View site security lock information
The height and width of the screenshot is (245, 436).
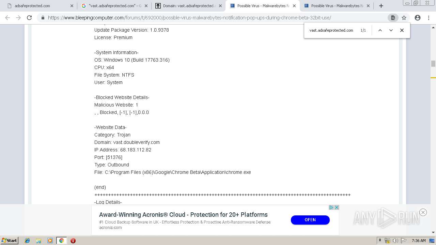tap(43, 18)
